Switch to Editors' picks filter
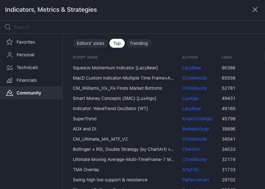 pyautogui.click(x=90, y=43)
